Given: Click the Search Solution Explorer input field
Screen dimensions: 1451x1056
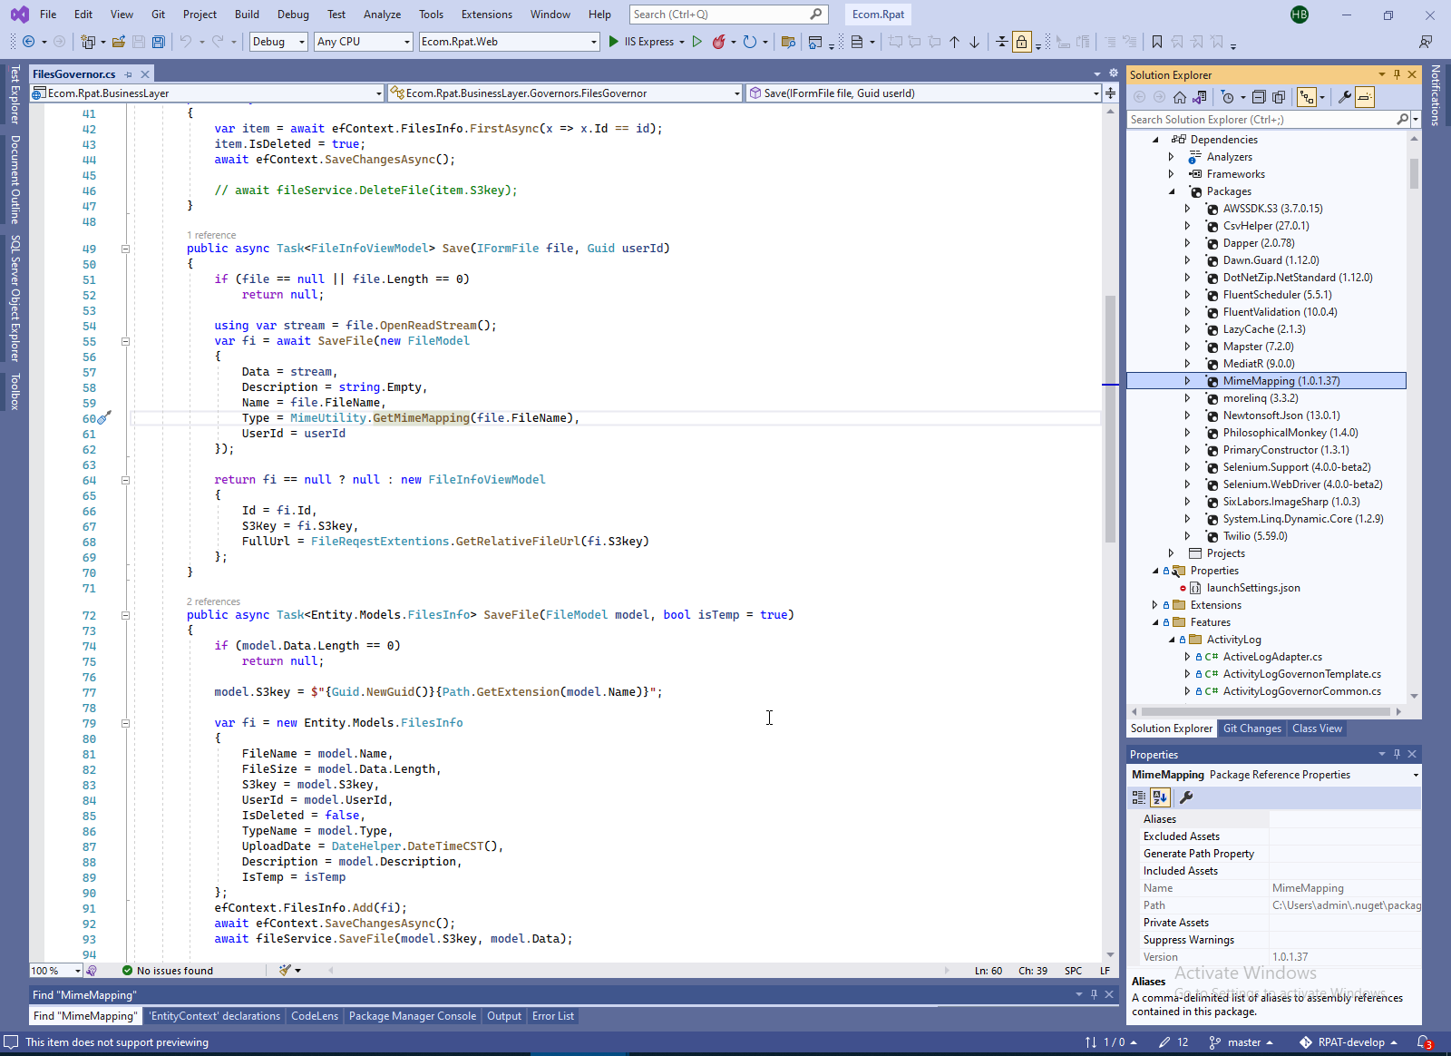Looking at the screenshot, I should (1261, 120).
